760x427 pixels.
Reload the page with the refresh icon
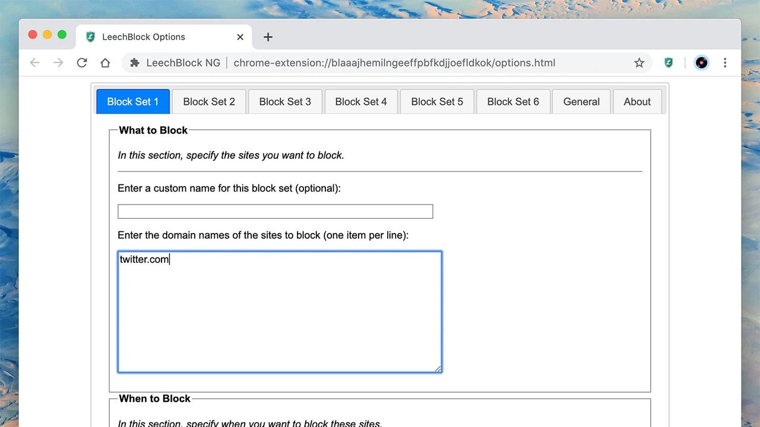coord(82,63)
